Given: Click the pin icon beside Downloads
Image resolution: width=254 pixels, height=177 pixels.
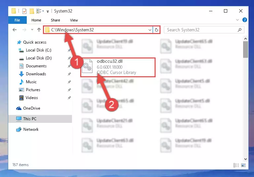Looking at the screenshot, I should pyautogui.click(x=69, y=74).
